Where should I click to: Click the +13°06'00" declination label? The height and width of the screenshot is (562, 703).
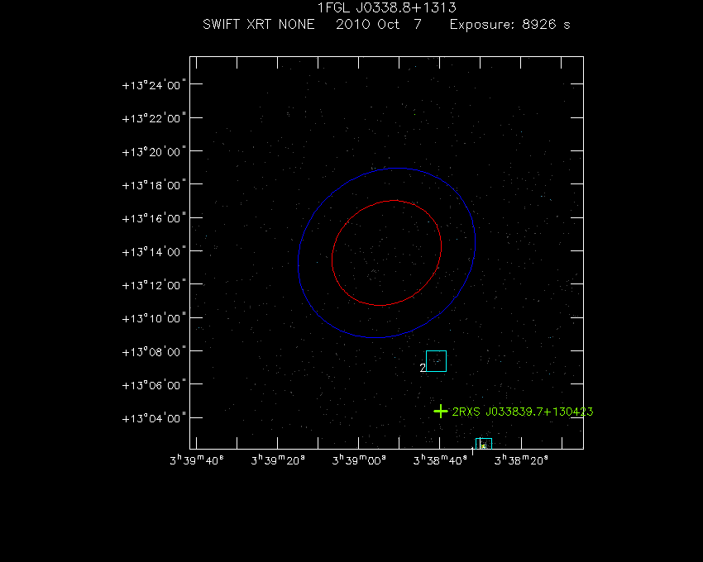pos(154,385)
